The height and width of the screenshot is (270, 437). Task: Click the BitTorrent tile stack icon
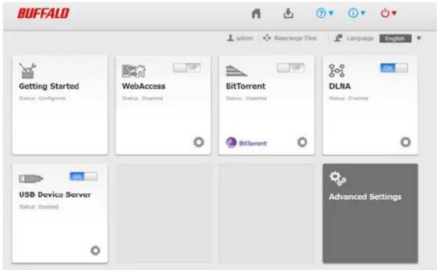236,71
